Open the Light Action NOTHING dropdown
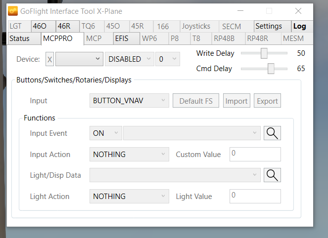The width and height of the screenshot is (328, 238). pyautogui.click(x=129, y=197)
